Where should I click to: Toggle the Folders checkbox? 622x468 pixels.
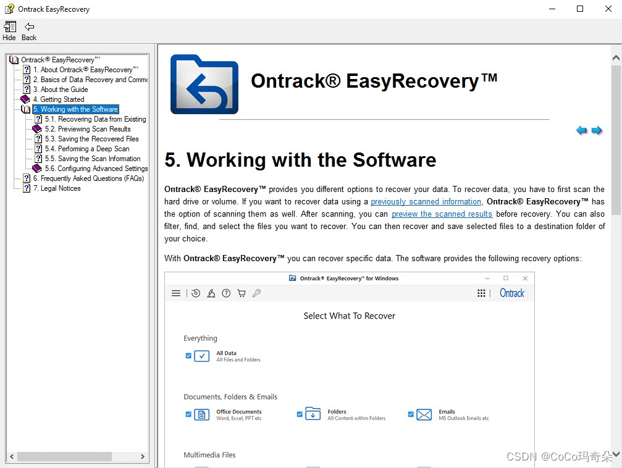pyautogui.click(x=300, y=414)
